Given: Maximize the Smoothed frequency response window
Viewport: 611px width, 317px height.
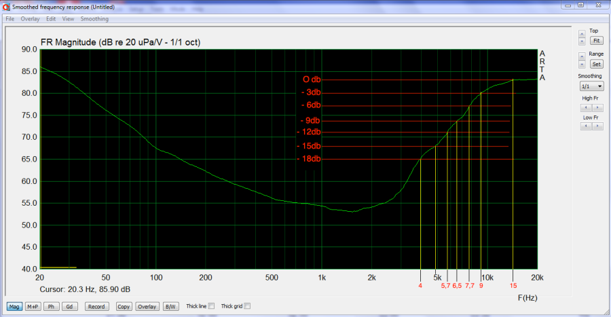Looking at the screenshot, I should (x=580, y=5).
